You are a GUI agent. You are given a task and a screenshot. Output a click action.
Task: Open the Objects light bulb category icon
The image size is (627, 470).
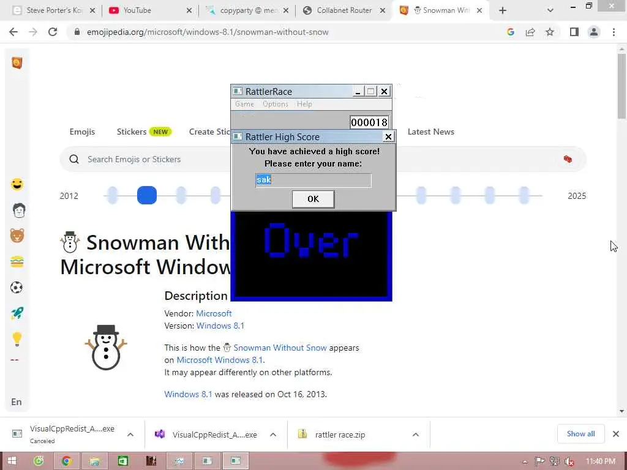pyautogui.click(x=17, y=339)
